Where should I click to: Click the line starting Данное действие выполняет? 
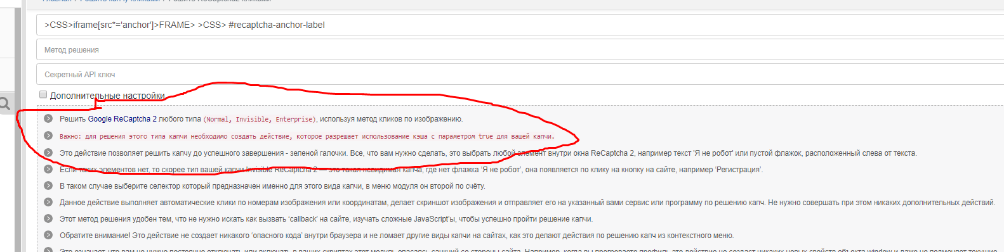tap(527, 203)
